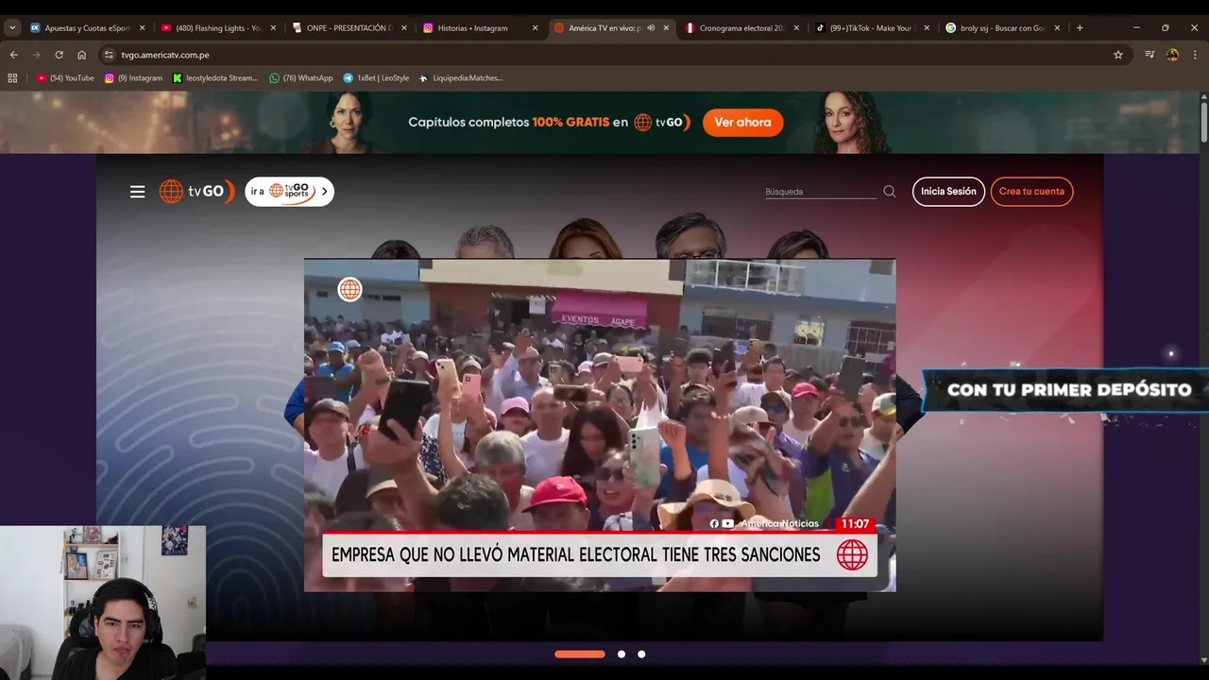Focus the Búsqueda search field
Image resolution: width=1209 pixels, height=680 pixels.
821,192
